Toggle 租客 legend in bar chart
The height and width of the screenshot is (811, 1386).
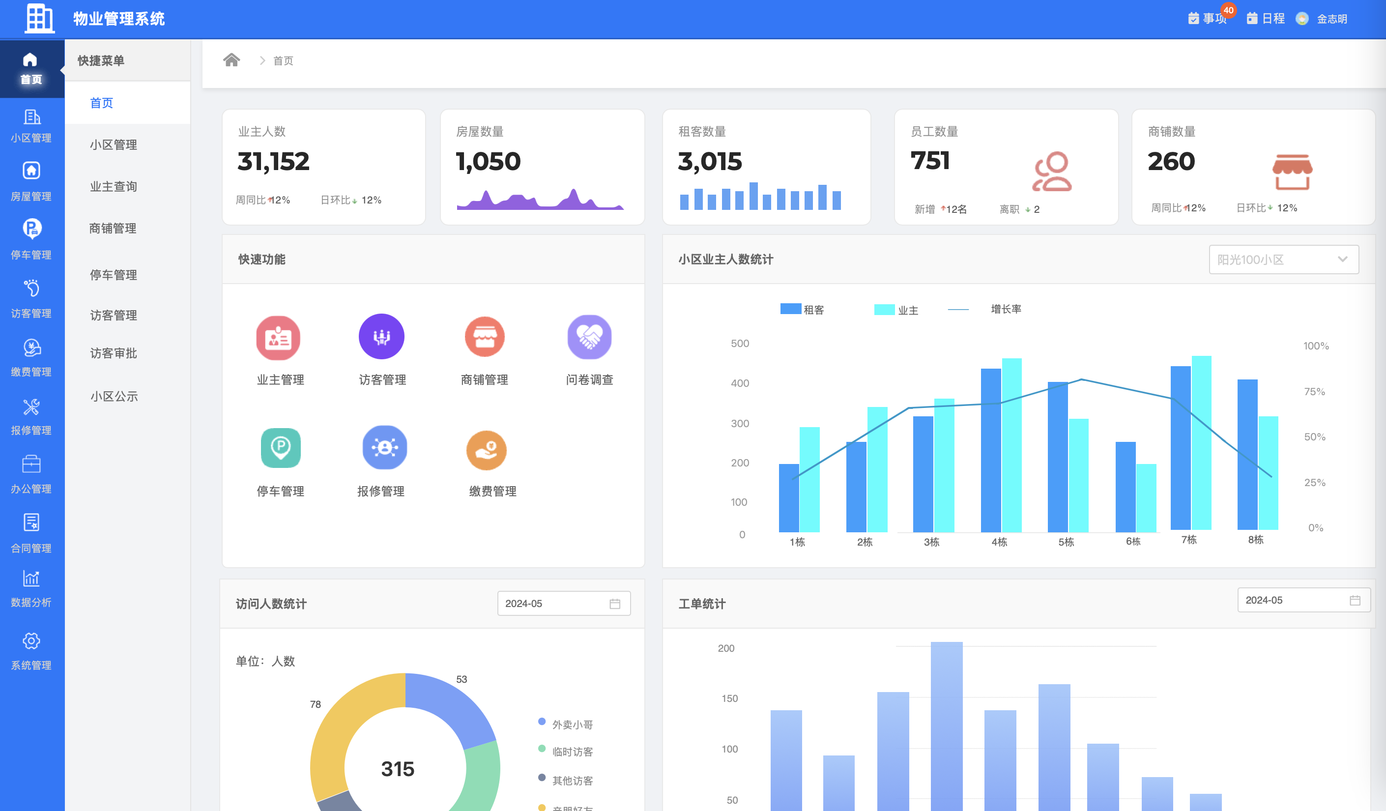tap(802, 310)
